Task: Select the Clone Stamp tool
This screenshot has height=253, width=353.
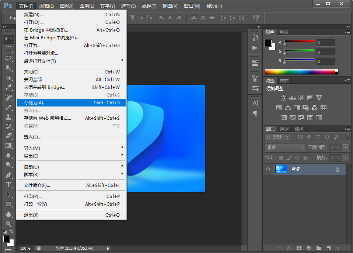Action: pos(8,117)
